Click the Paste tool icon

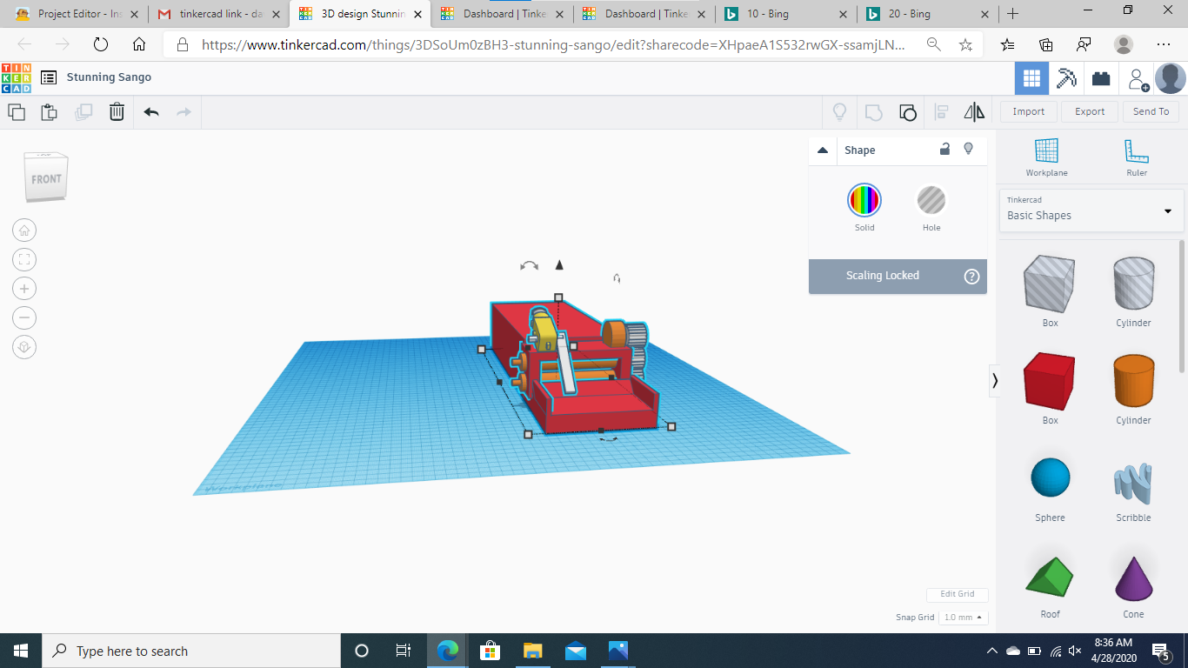point(50,111)
